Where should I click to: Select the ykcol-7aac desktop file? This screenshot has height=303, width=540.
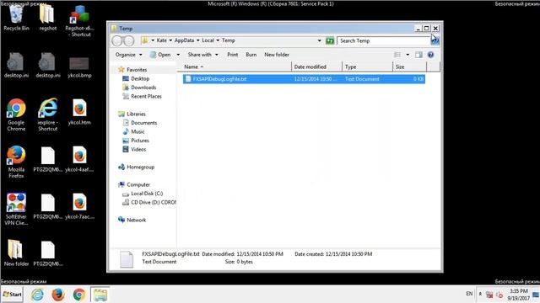click(79, 205)
